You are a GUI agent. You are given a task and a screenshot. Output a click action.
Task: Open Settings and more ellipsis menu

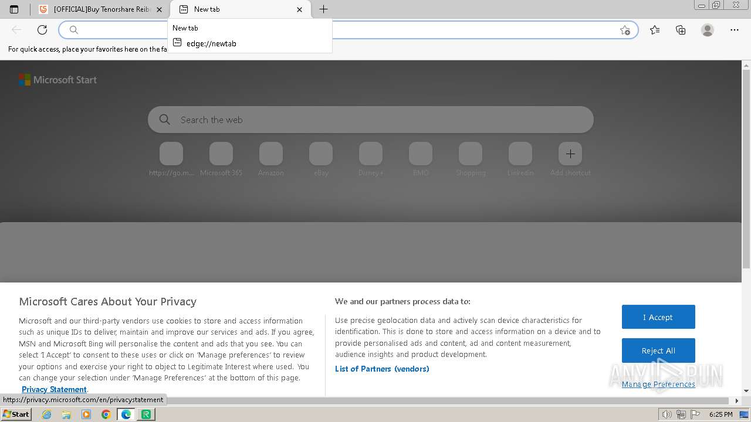[735, 30]
